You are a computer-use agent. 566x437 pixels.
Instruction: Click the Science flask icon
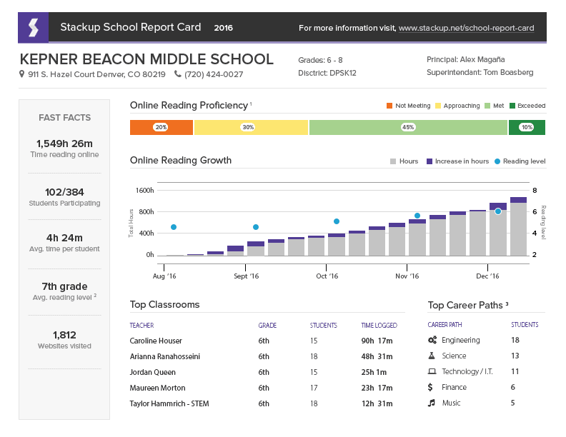431,356
